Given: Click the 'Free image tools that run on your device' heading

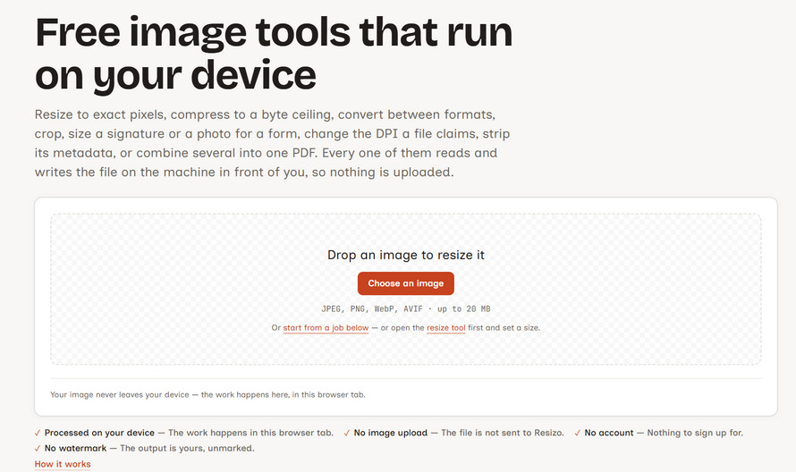Looking at the screenshot, I should [x=274, y=54].
